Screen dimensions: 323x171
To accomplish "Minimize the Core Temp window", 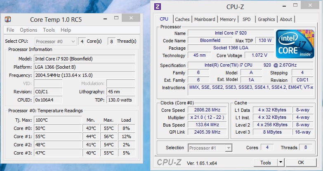I will click(x=105, y=18).
